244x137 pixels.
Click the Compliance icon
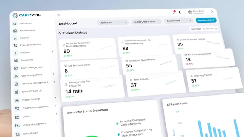click(x=18, y=134)
